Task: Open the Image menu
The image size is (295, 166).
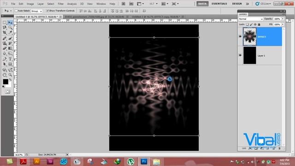Action: [x=30, y=4]
